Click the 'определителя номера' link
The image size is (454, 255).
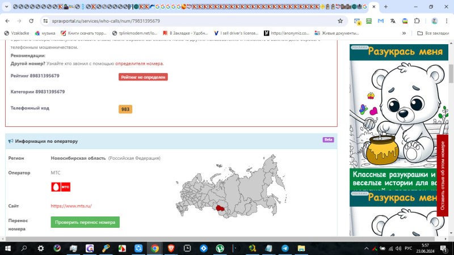point(139,63)
